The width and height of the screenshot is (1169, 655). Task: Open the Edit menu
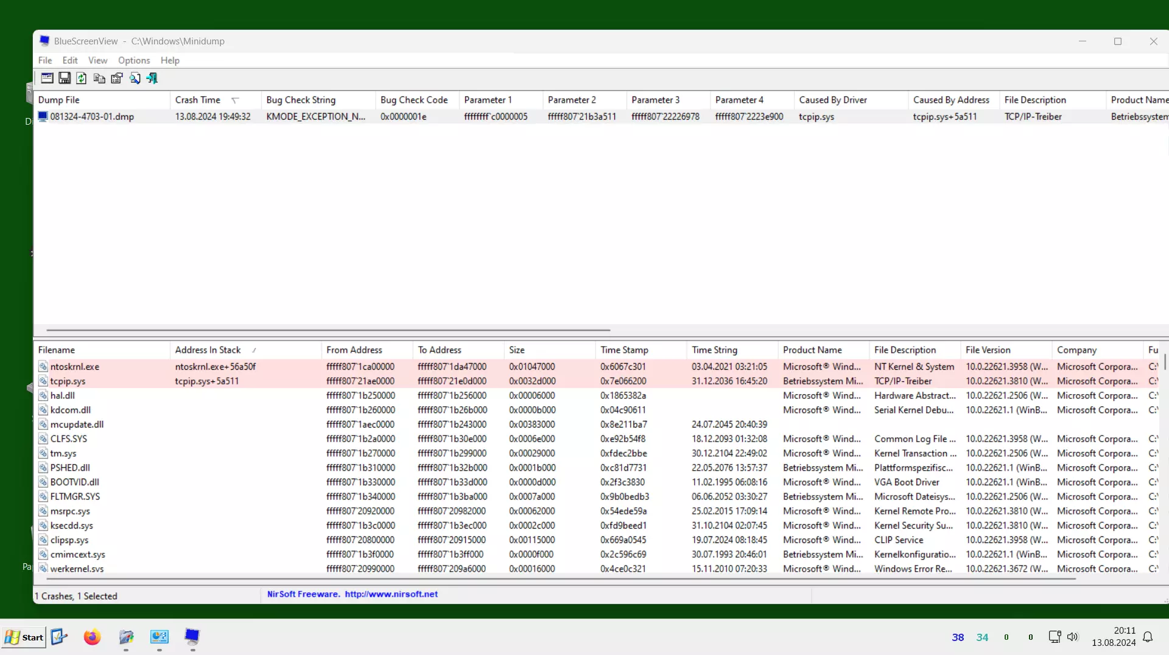70,60
